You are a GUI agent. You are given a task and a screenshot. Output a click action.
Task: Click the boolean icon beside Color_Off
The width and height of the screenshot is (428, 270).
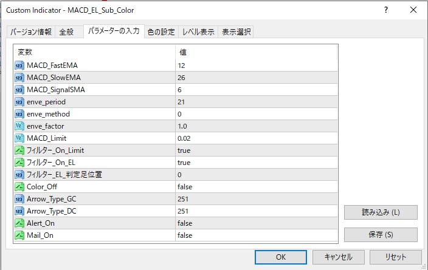tap(19, 187)
